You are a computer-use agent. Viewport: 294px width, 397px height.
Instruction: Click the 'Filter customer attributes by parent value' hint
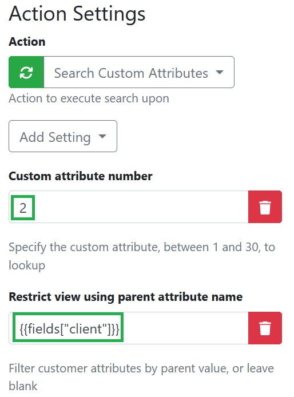tap(141, 377)
